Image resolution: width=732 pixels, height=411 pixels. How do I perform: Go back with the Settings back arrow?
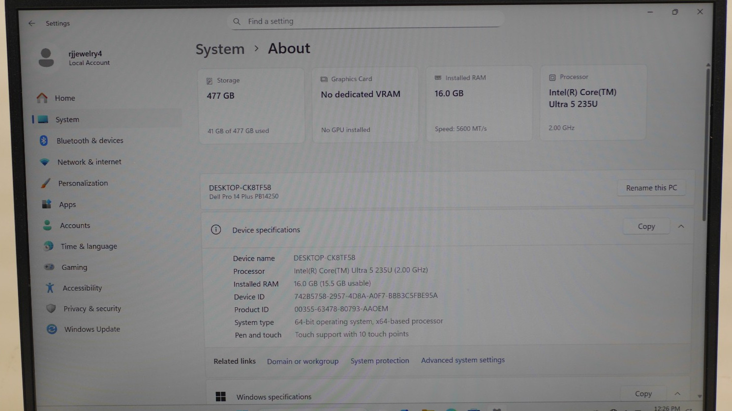click(32, 23)
